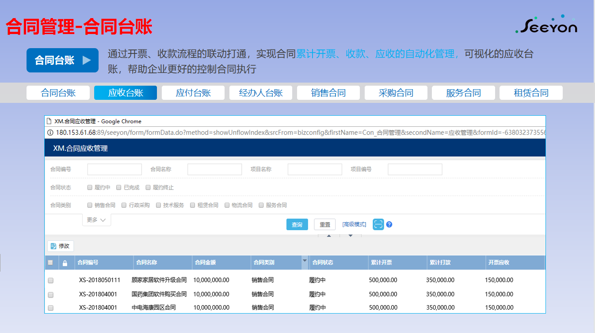Click the 合同编号 input field
Image resolution: width=595 pixels, height=333 pixels.
[x=114, y=170]
